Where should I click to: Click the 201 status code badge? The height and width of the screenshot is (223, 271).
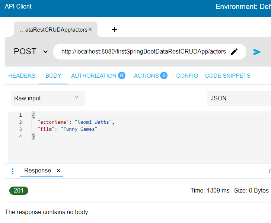pos(19,191)
